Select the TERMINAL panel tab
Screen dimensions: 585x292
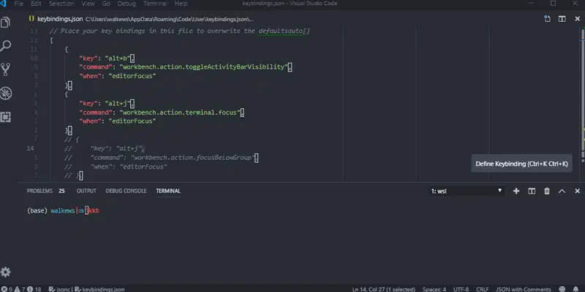tap(168, 191)
